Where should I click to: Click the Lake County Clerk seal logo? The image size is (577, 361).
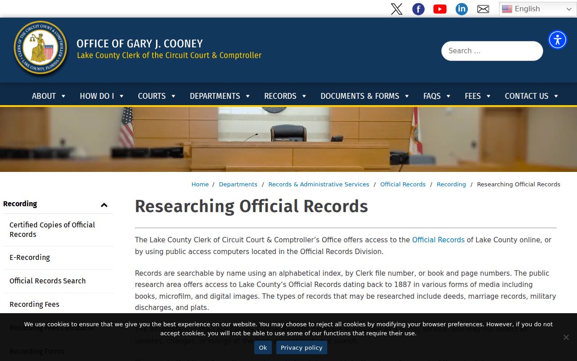click(41, 48)
